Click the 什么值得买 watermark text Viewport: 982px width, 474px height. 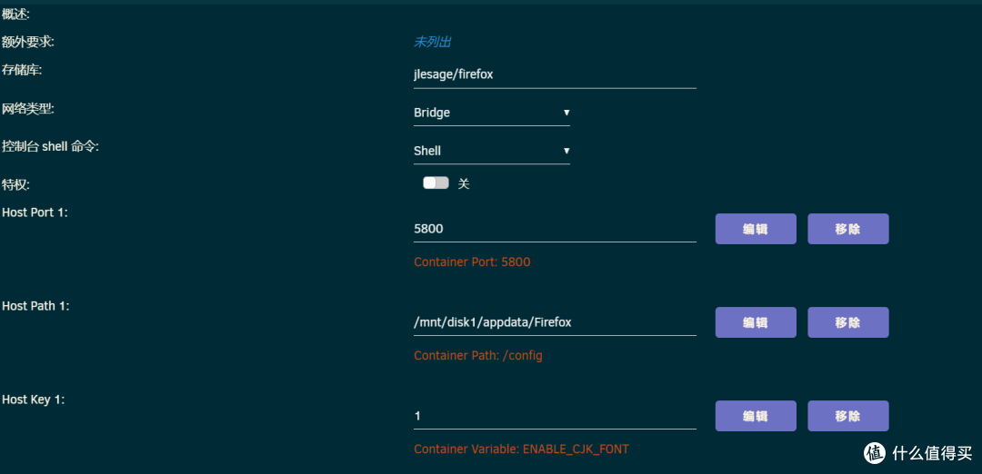click(x=931, y=452)
